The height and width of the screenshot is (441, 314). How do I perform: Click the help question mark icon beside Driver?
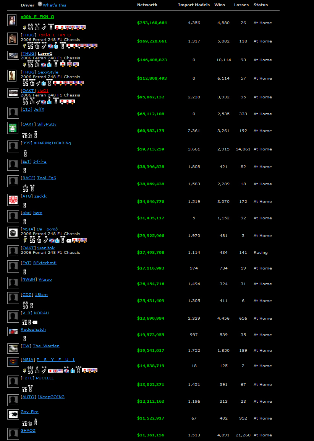[x=40, y=4]
